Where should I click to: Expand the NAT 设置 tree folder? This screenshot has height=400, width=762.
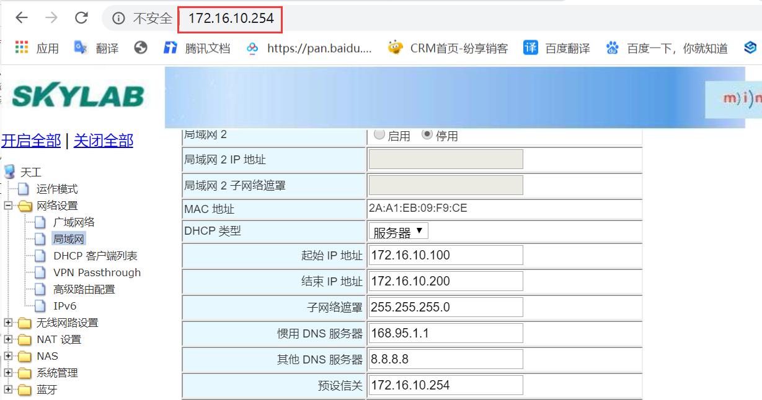pos(8,339)
